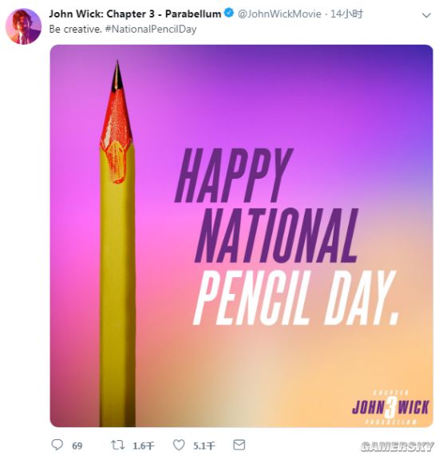Open the John Wick profile avatar
The width and height of the screenshot is (439, 456).
(23, 26)
